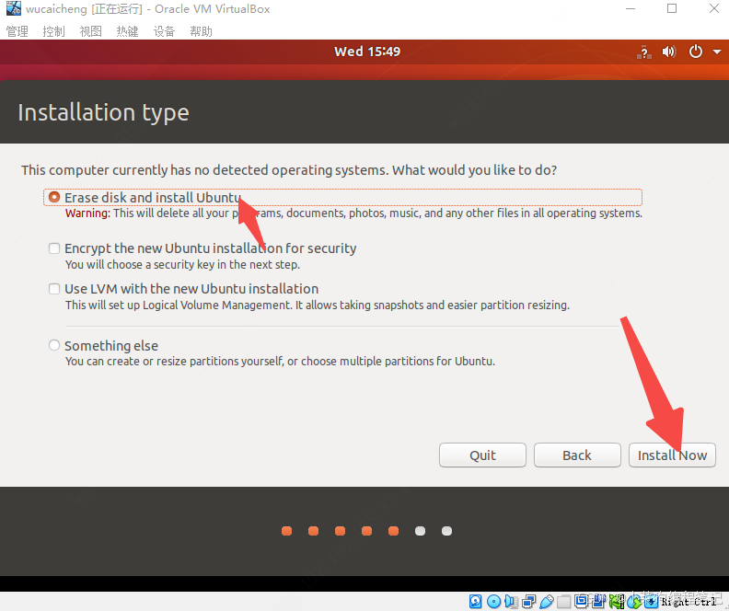The height and width of the screenshot is (611, 729).
Task: Expand the system menu arrow in top bar
Action: click(x=717, y=52)
